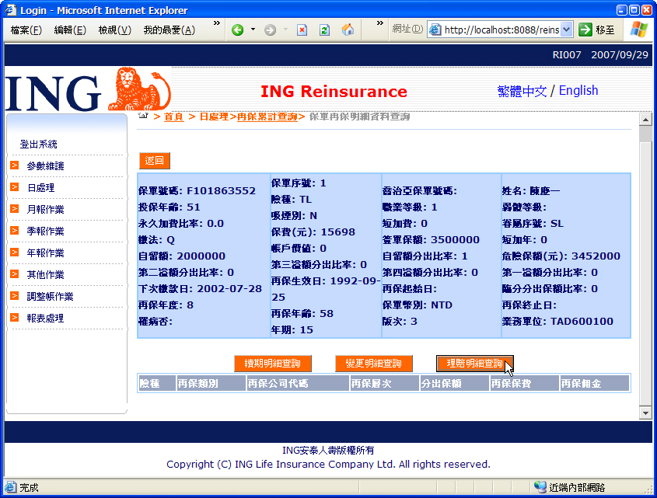Click the 再保保費 column header
Image resolution: width=657 pixels, height=498 pixels.
click(x=525, y=383)
